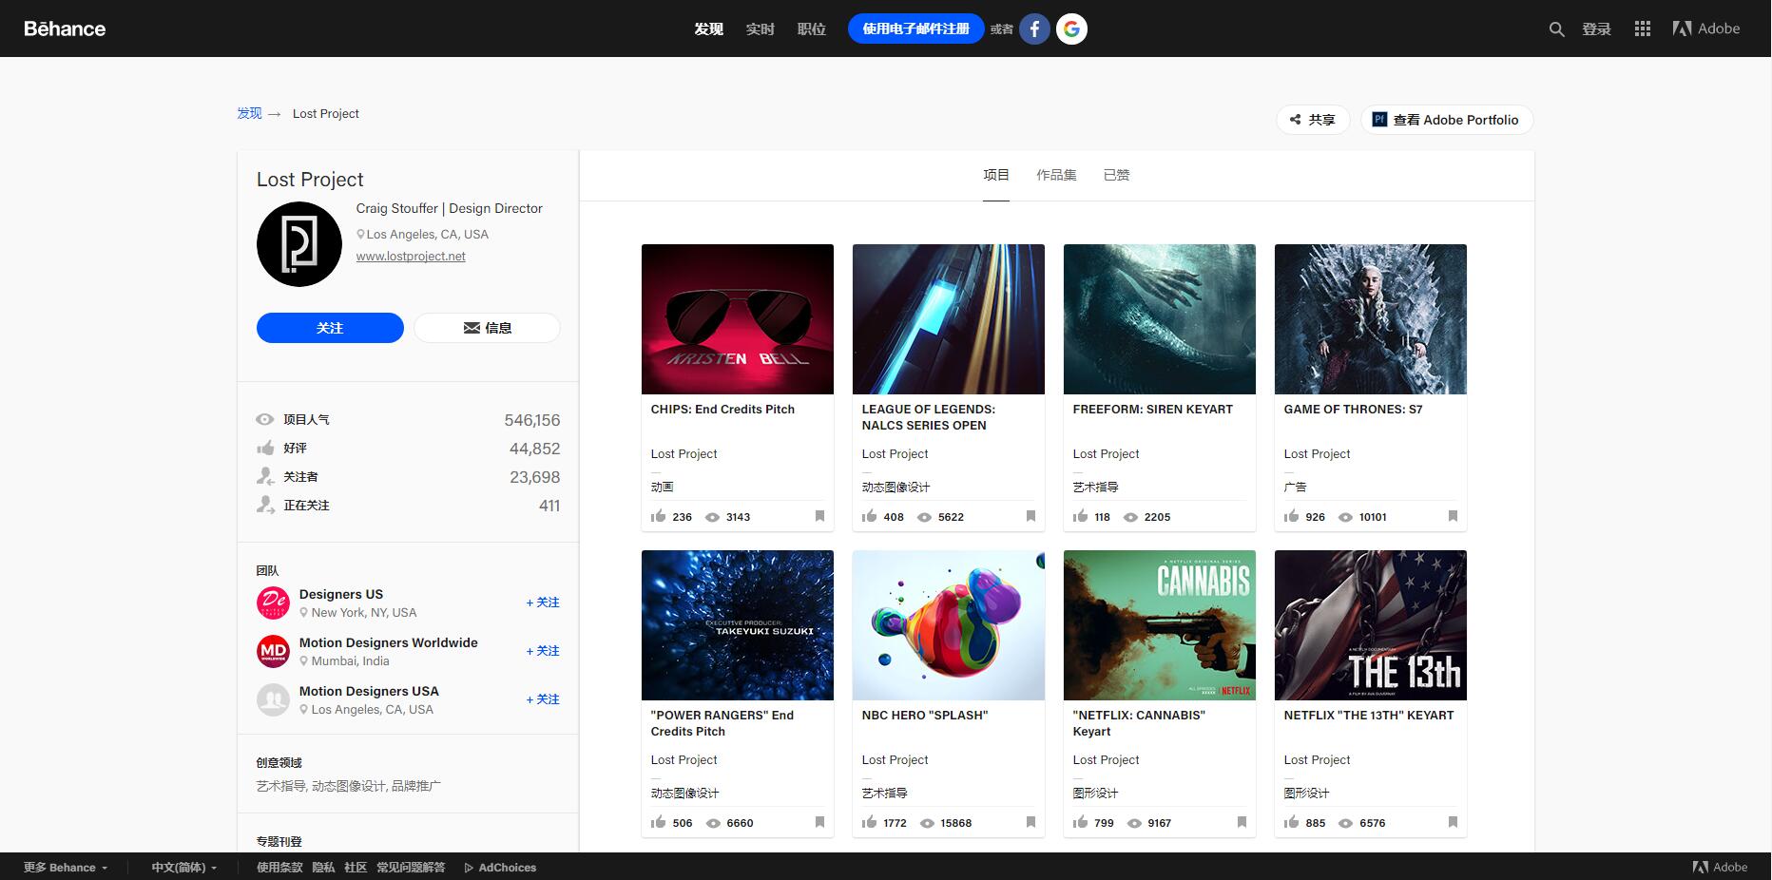Screen dimensions: 1772x880
Task: Follow Lost Project with the 关注 button
Action: point(330,328)
